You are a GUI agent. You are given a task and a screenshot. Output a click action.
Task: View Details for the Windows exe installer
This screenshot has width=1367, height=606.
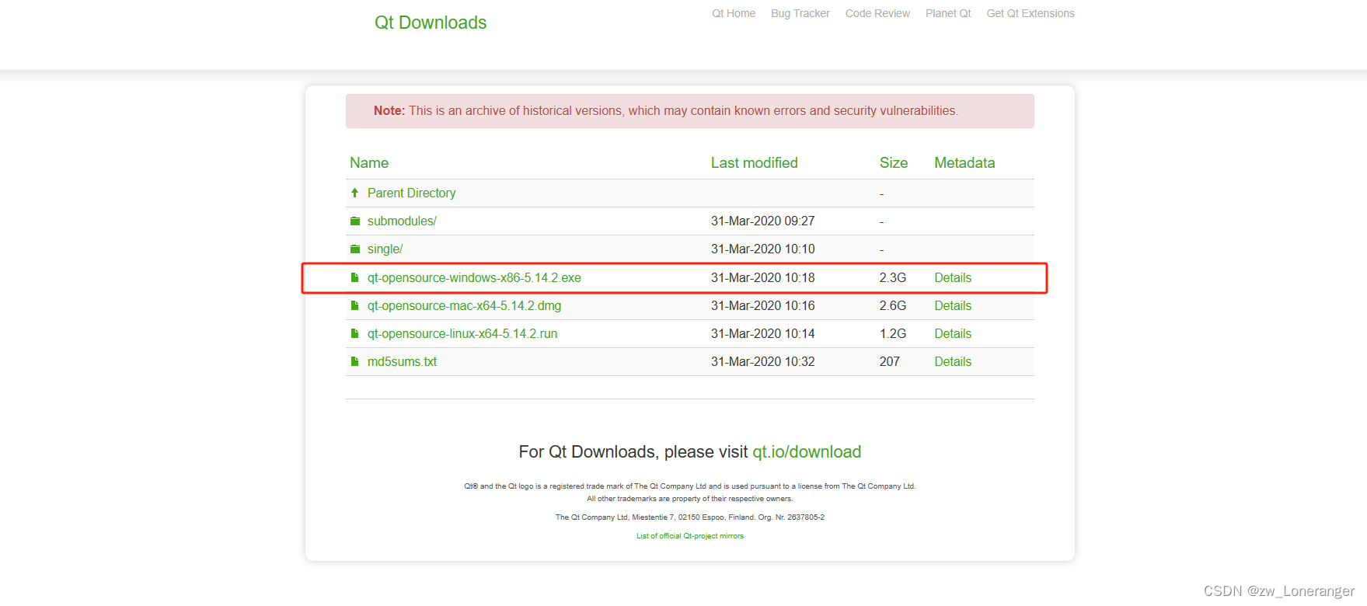tap(953, 278)
